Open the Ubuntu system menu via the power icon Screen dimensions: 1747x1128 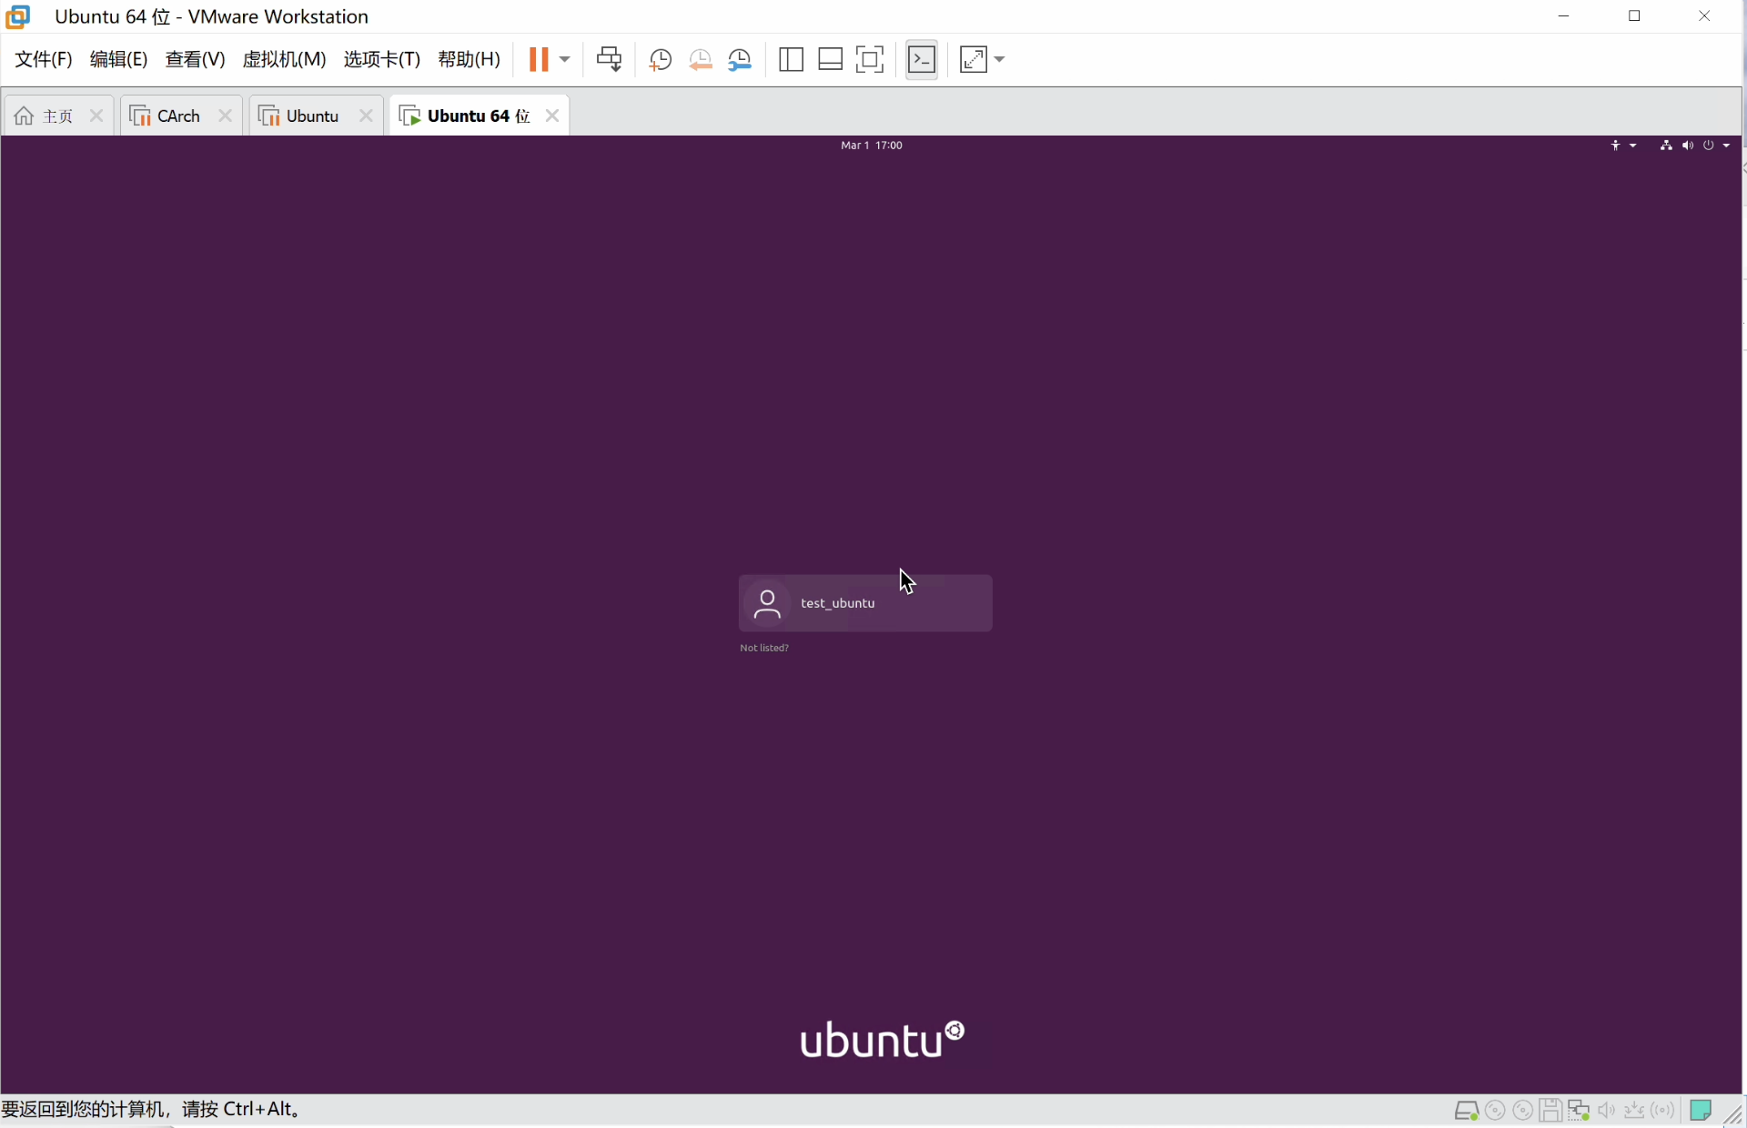(x=1709, y=146)
